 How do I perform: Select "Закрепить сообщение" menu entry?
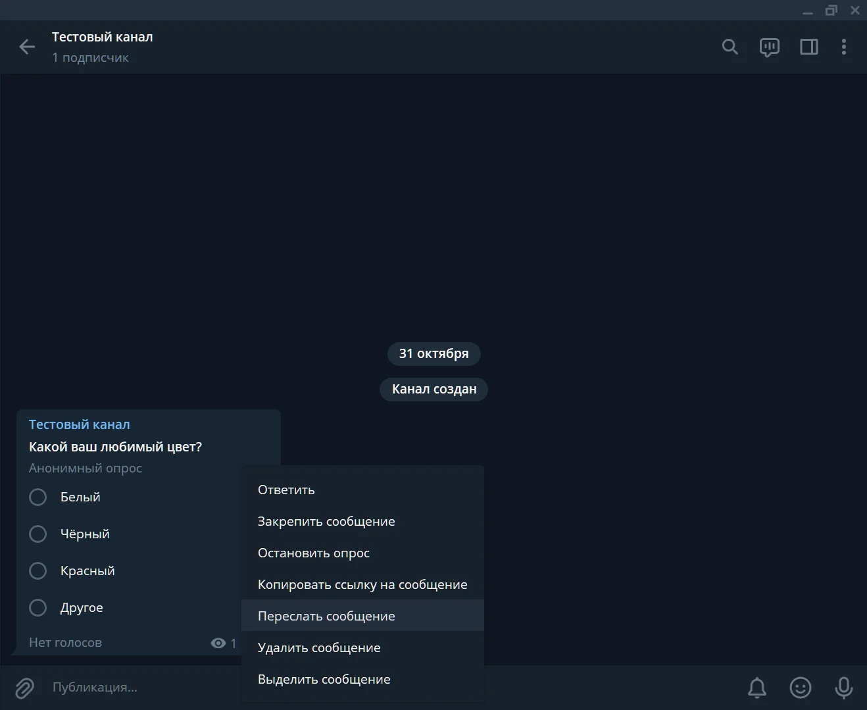[x=326, y=521]
